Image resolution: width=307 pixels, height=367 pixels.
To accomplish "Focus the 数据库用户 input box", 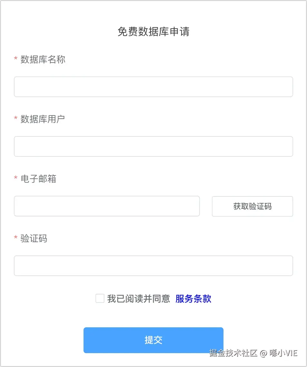I will pos(153,146).
